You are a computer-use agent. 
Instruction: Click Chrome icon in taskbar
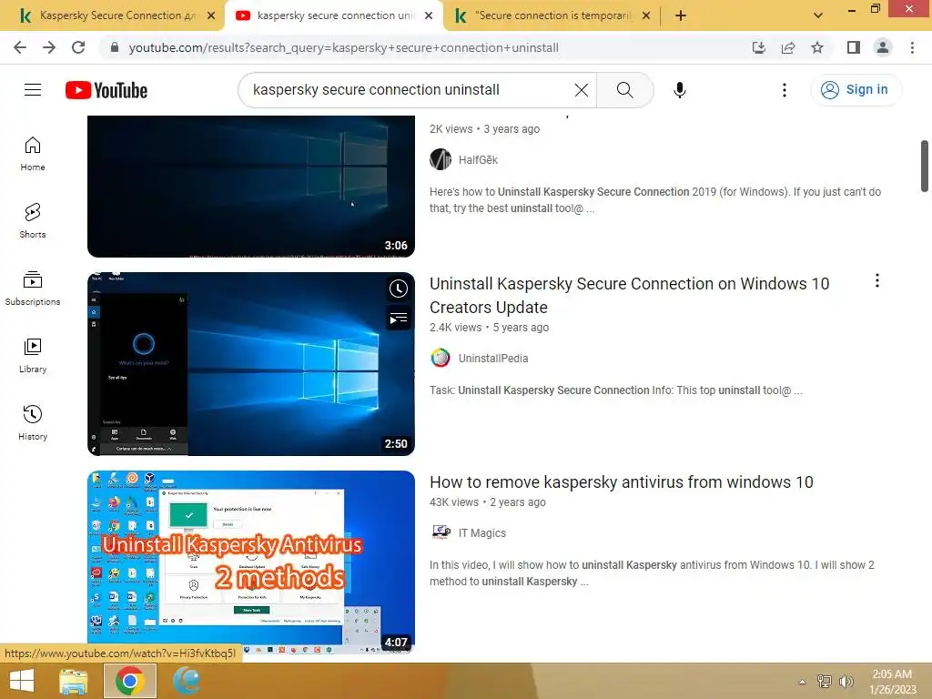pos(129,681)
